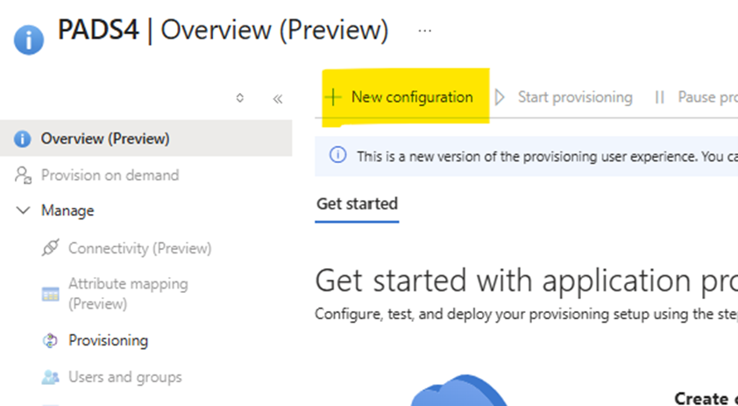The height and width of the screenshot is (406, 738).
Task: Click the plus icon of New configuration
Action: pyautogui.click(x=333, y=97)
